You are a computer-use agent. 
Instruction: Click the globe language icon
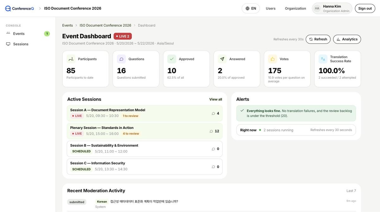247,9
